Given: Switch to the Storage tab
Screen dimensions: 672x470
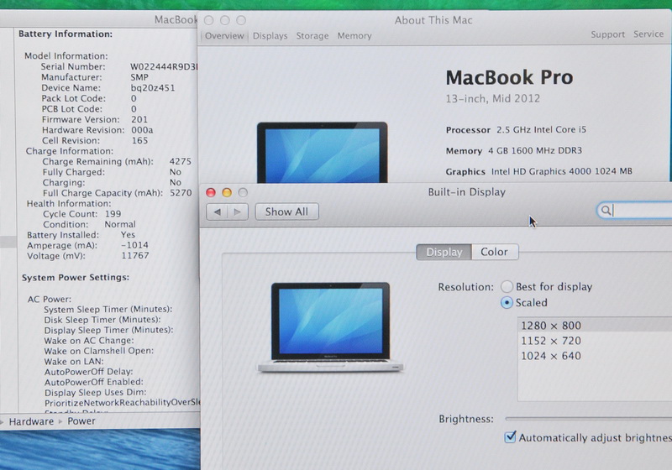Looking at the screenshot, I should click(312, 36).
